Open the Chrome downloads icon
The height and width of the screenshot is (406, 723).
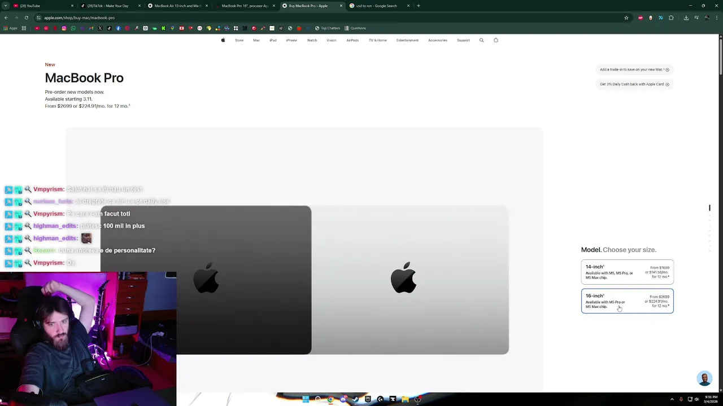686,17
